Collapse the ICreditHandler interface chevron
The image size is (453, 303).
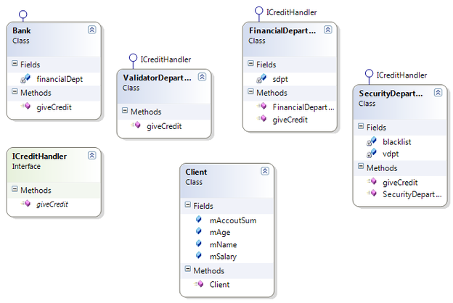click(91, 155)
